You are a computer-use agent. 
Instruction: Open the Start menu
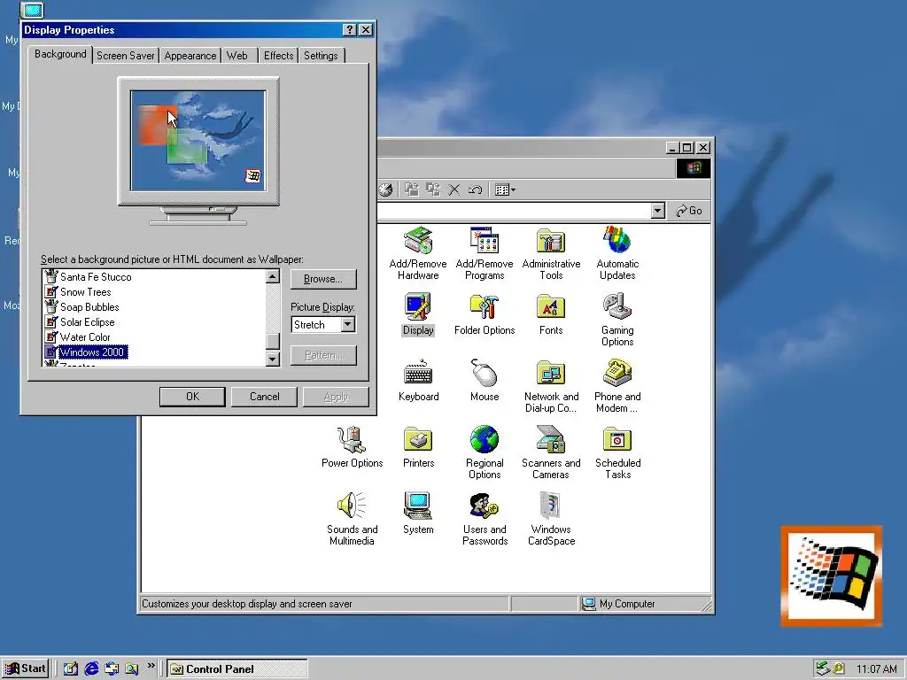[x=25, y=669]
